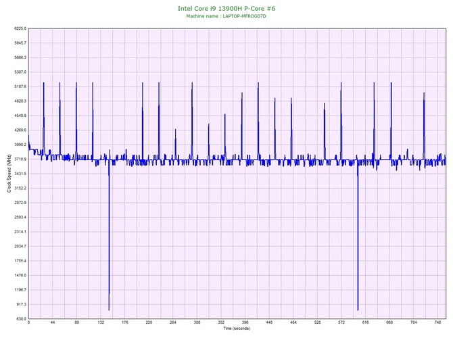Screen dimensions: 453x340
Task: Select the 2872.8 y-axis value
Action: [20, 203]
